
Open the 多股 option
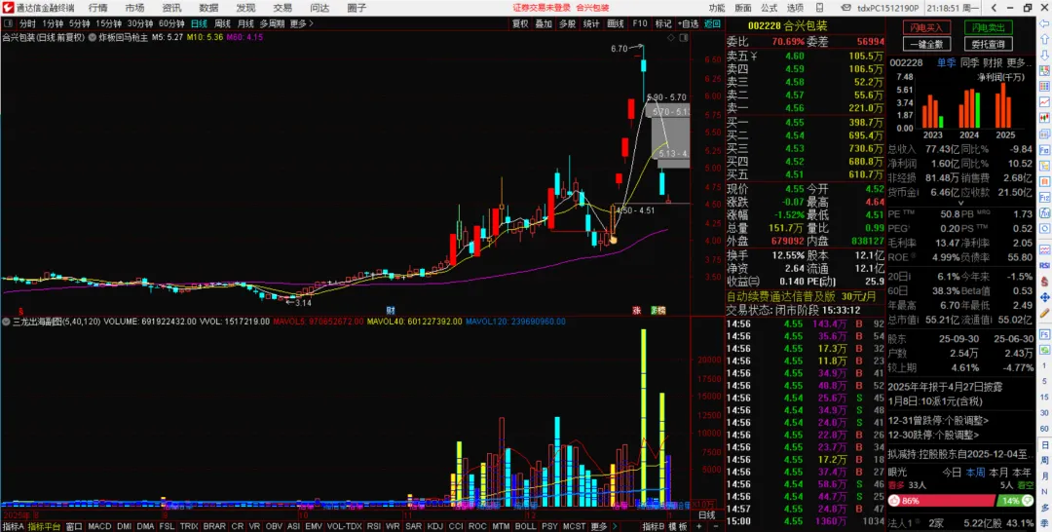pos(568,23)
